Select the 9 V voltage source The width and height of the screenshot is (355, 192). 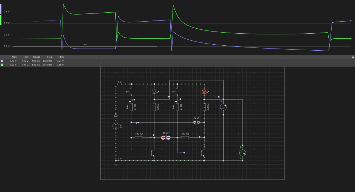pos(116,126)
